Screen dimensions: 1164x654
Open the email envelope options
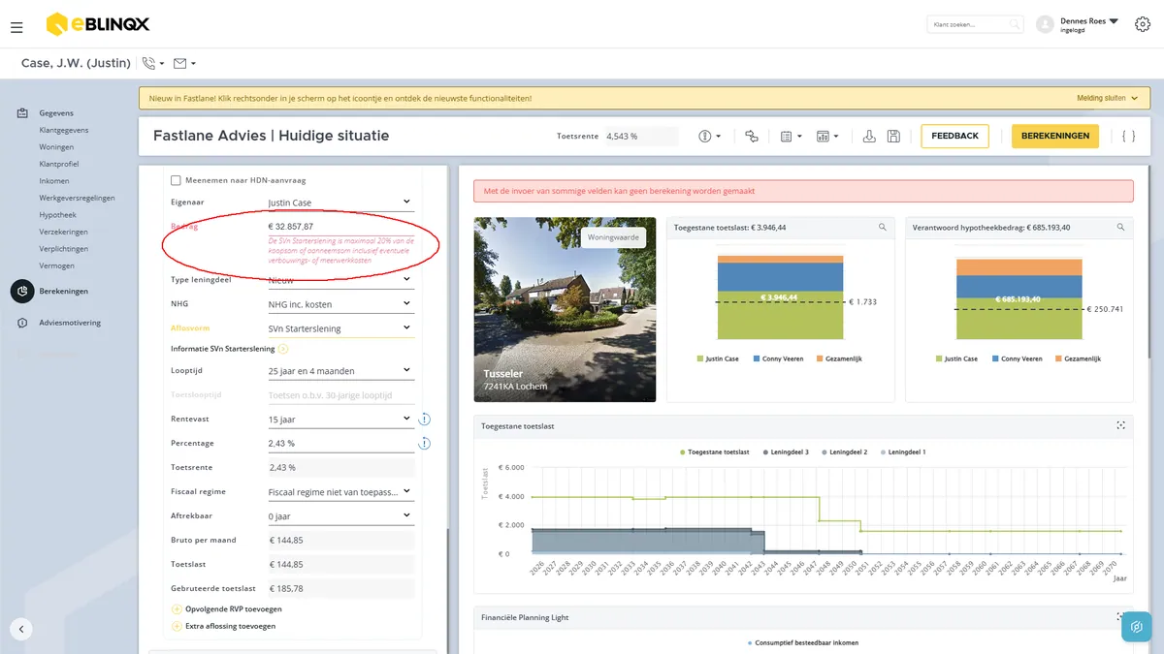click(184, 64)
